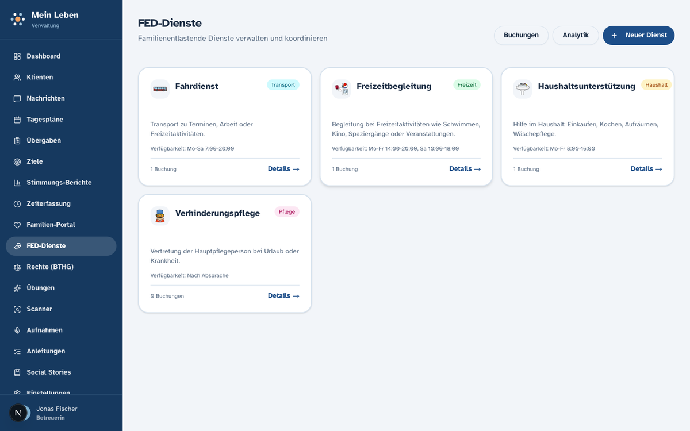Open the Dashboard menu item
690x431 pixels.
(x=61, y=56)
